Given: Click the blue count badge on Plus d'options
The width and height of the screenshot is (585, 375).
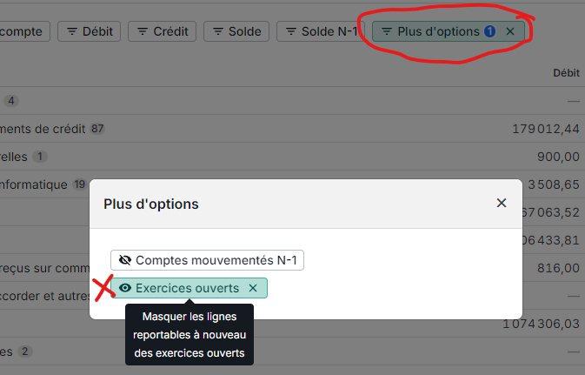Looking at the screenshot, I should pos(490,31).
